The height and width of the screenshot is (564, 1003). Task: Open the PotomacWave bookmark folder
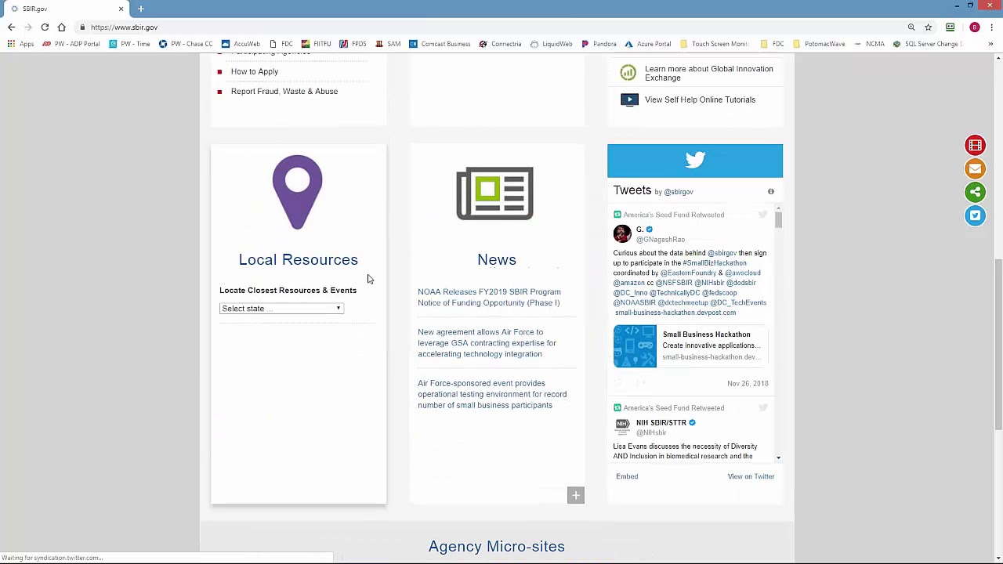(819, 44)
